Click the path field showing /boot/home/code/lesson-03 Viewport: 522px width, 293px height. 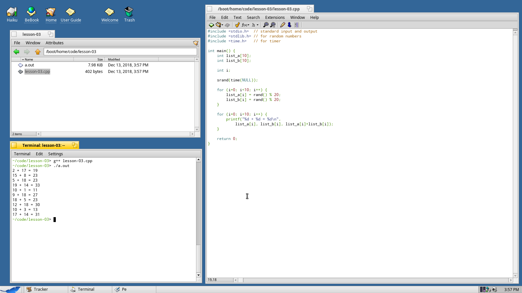point(120,51)
